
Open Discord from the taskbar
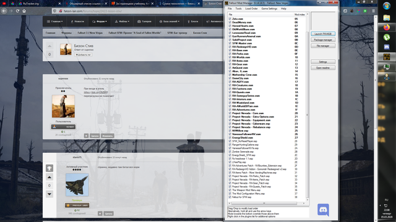pyautogui.click(x=386, y=47)
